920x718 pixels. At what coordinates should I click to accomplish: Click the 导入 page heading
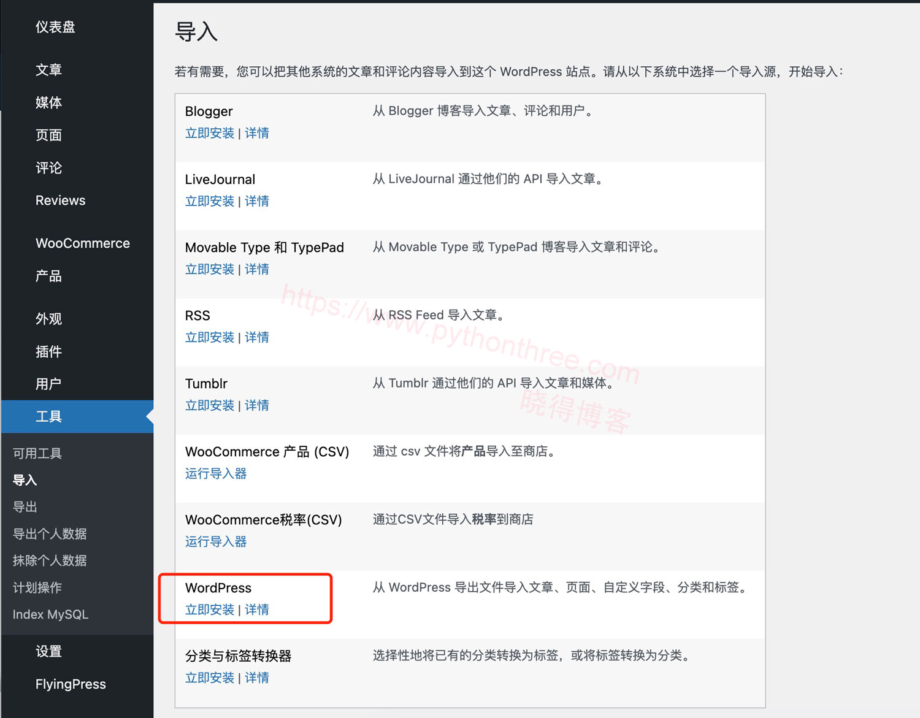click(x=196, y=31)
